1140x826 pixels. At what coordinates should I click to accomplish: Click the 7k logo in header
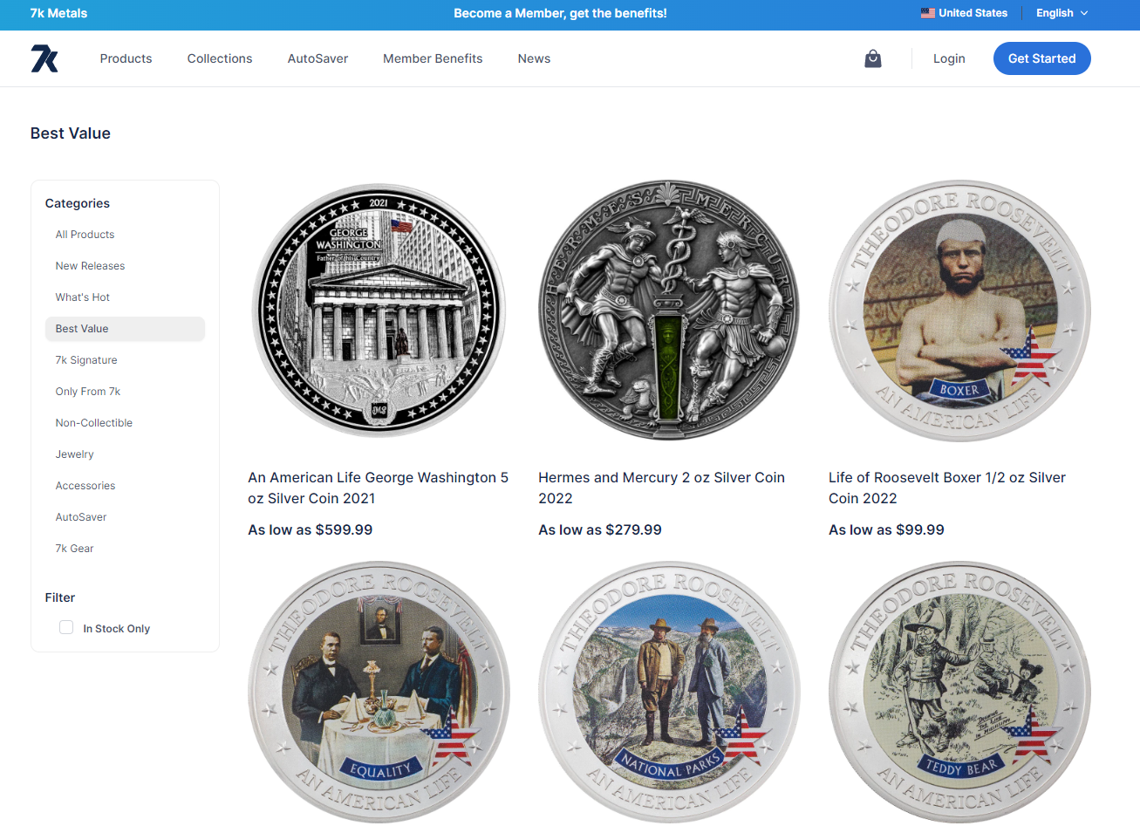(44, 58)
